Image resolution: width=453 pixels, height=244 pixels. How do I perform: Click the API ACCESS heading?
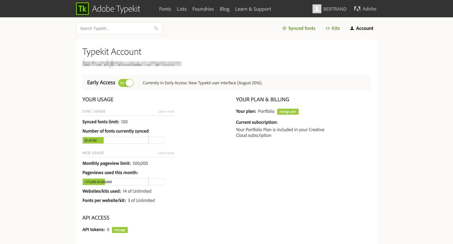[96, 218]
